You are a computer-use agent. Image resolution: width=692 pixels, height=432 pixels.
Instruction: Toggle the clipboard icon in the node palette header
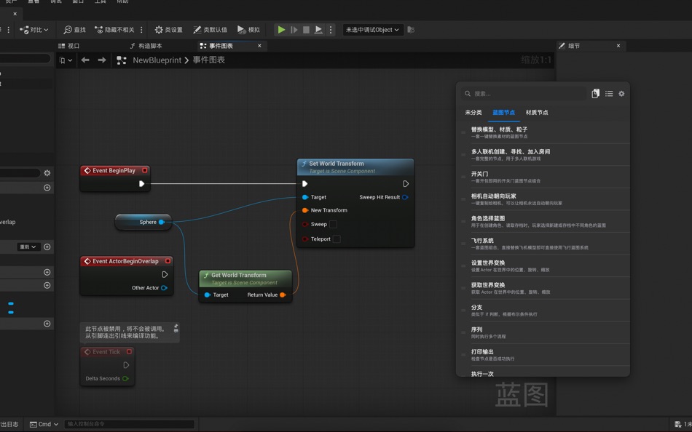click(x=595, y=94)
